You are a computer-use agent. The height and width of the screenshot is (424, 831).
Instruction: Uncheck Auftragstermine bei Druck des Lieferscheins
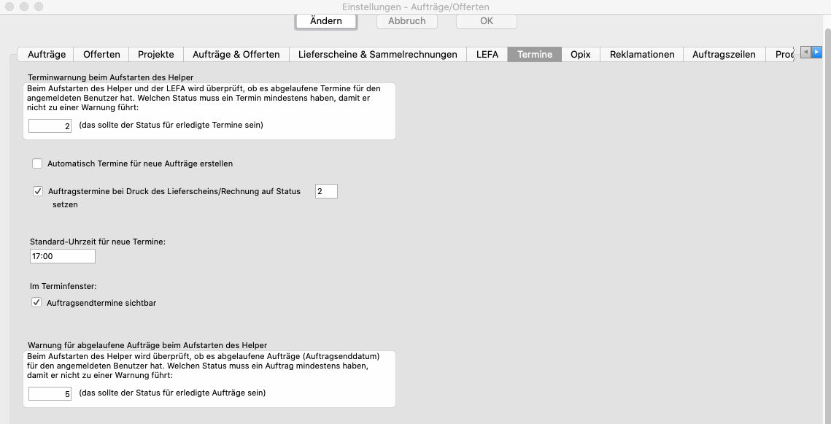(37, 191)
